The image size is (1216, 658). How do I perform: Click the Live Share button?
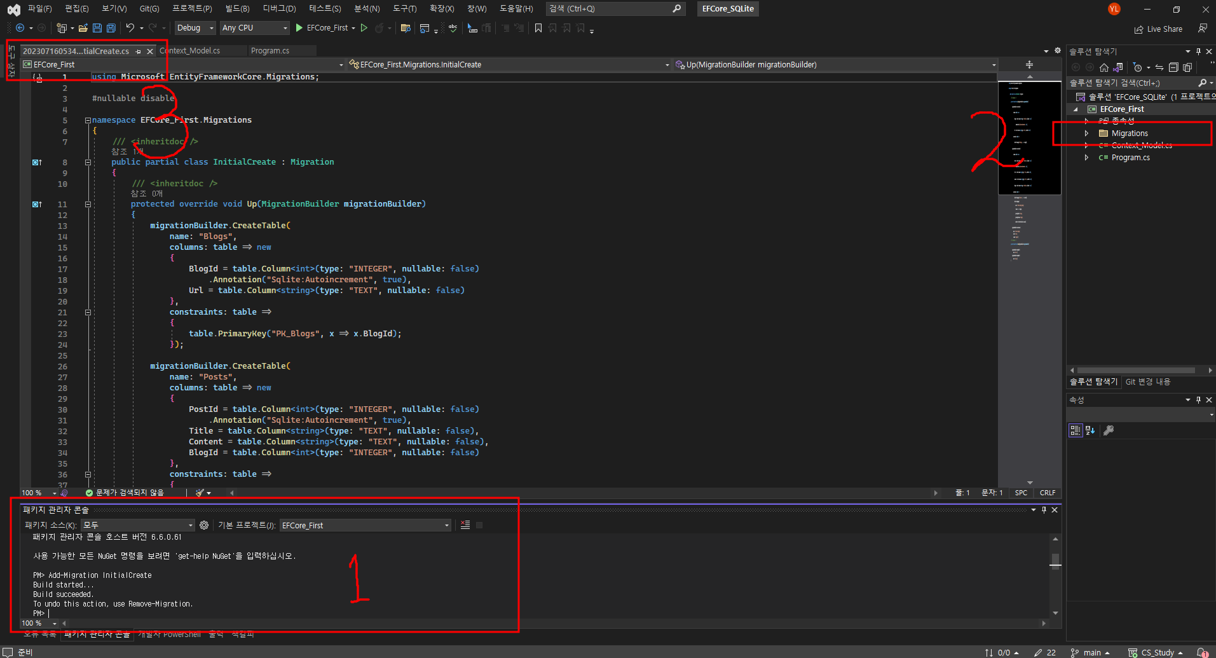[1158, 29]
